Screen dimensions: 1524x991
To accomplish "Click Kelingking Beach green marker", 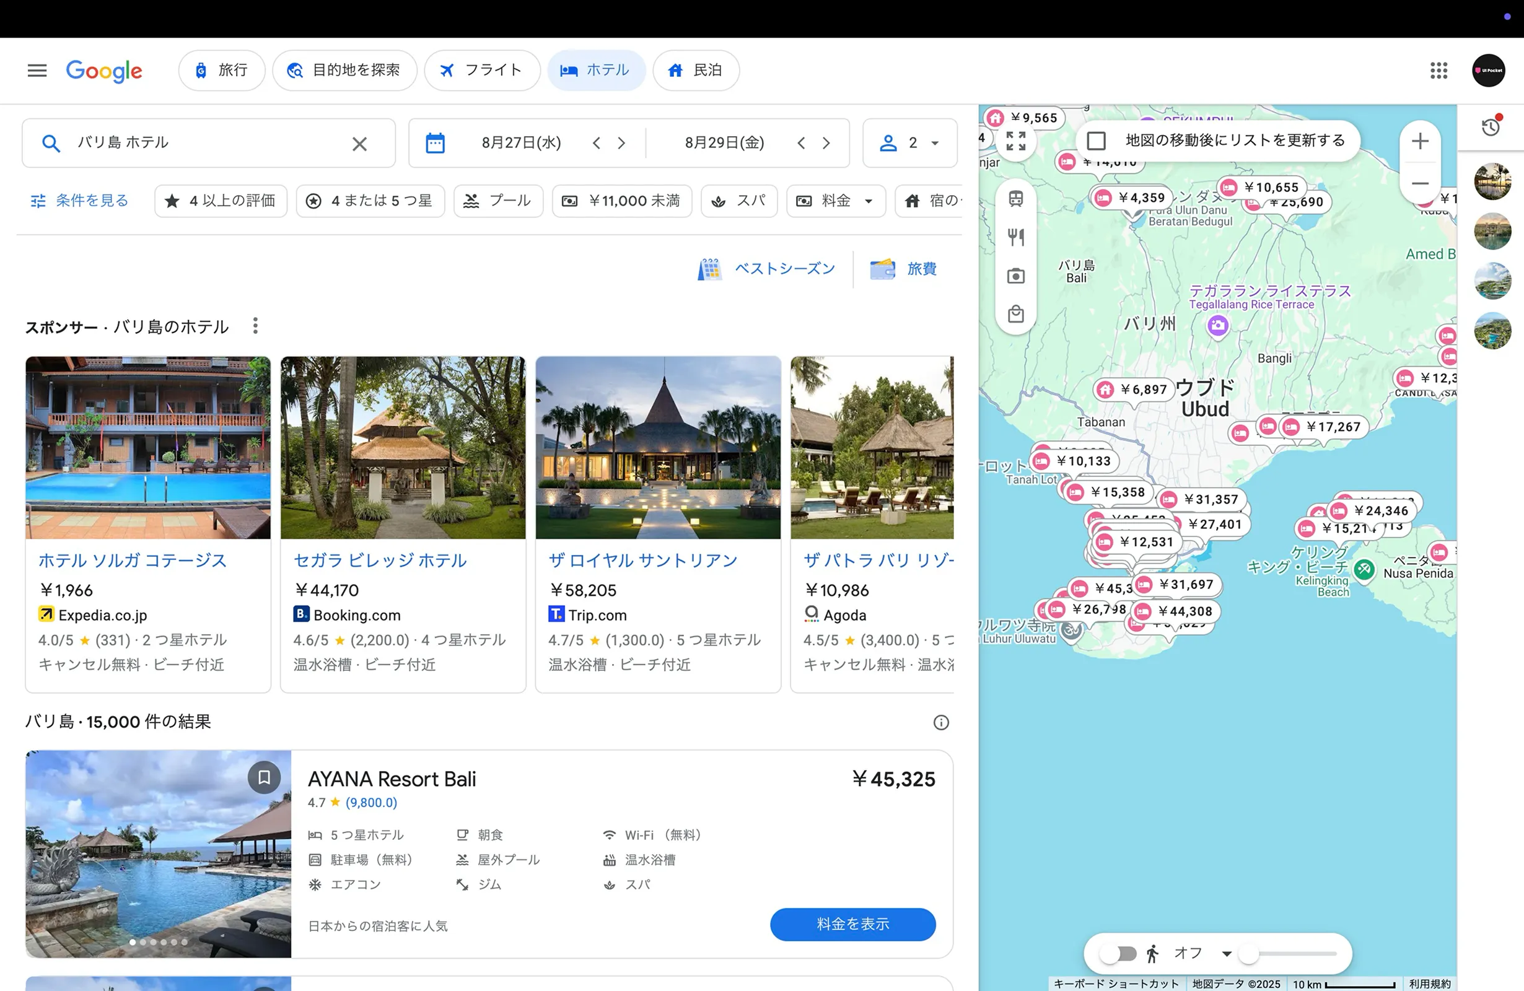I will pos(1364,569).
